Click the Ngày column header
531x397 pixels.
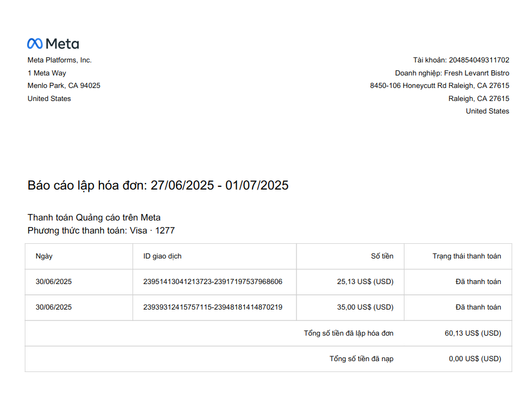pyautogui.click(x=44, y=256)
